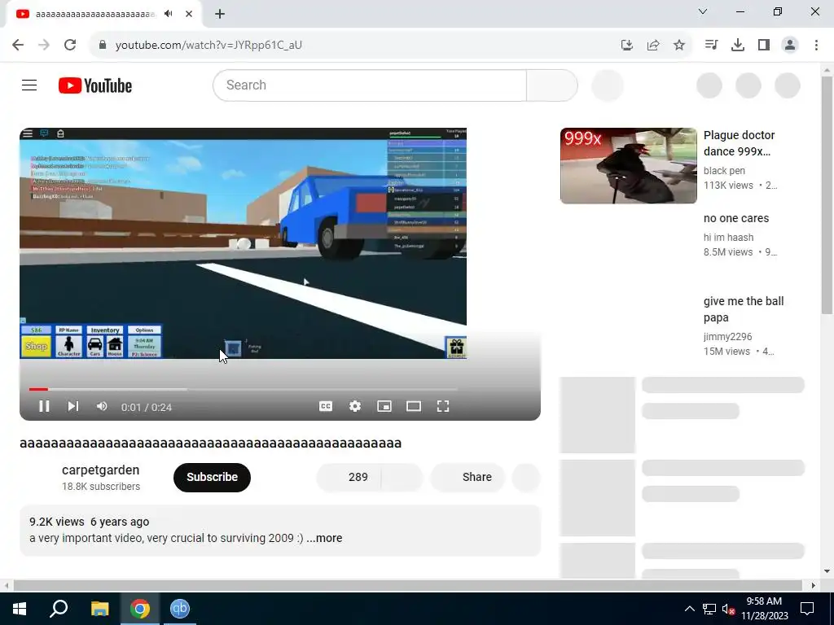
Task: Open the taskbar clock and date
Action: point(764,609)
